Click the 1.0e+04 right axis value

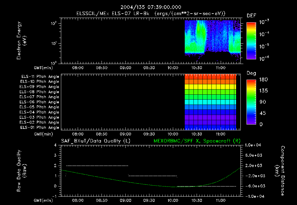click(253, 145)
